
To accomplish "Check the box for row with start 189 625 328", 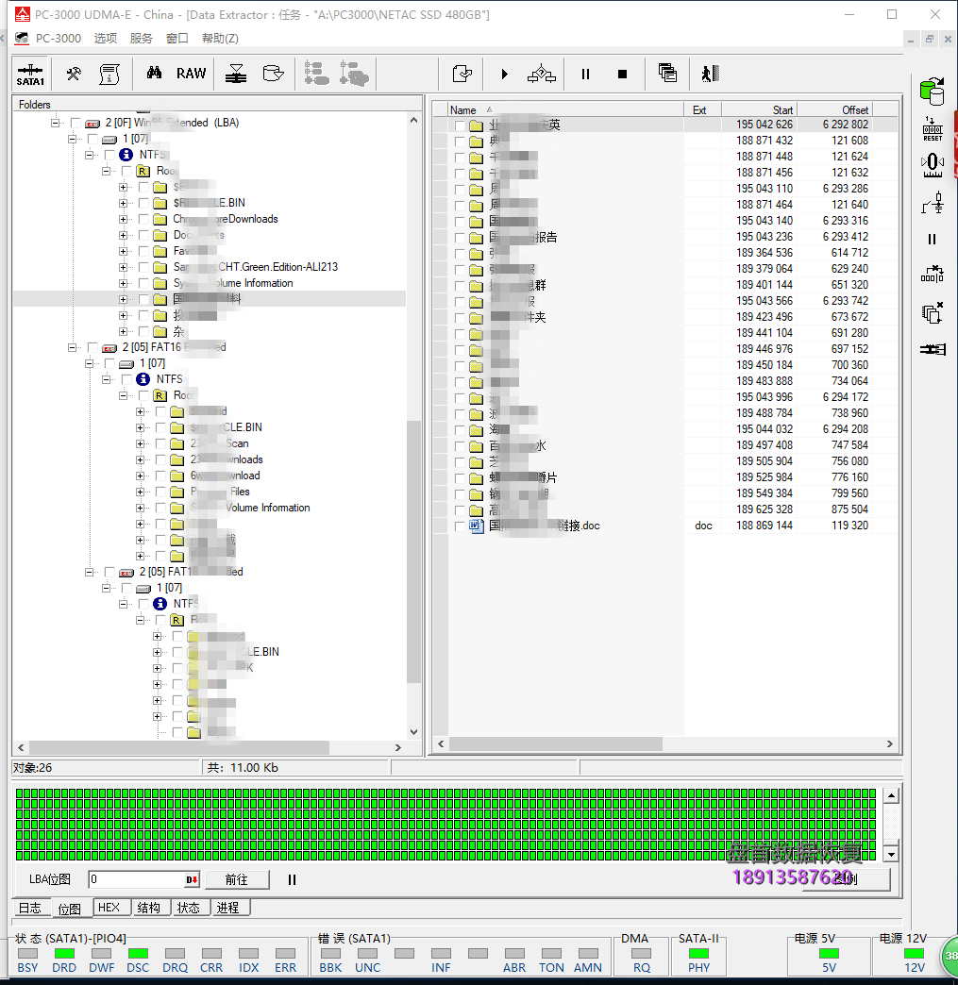I will [460, 509].
